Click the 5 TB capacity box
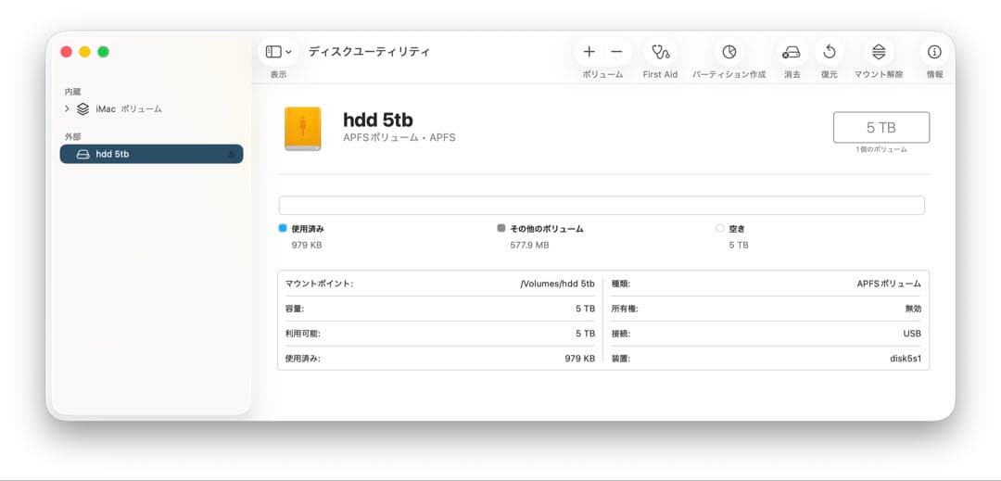Image resolution: width=1001 pixels, height=481 pixels. click(x=881, y=128)
